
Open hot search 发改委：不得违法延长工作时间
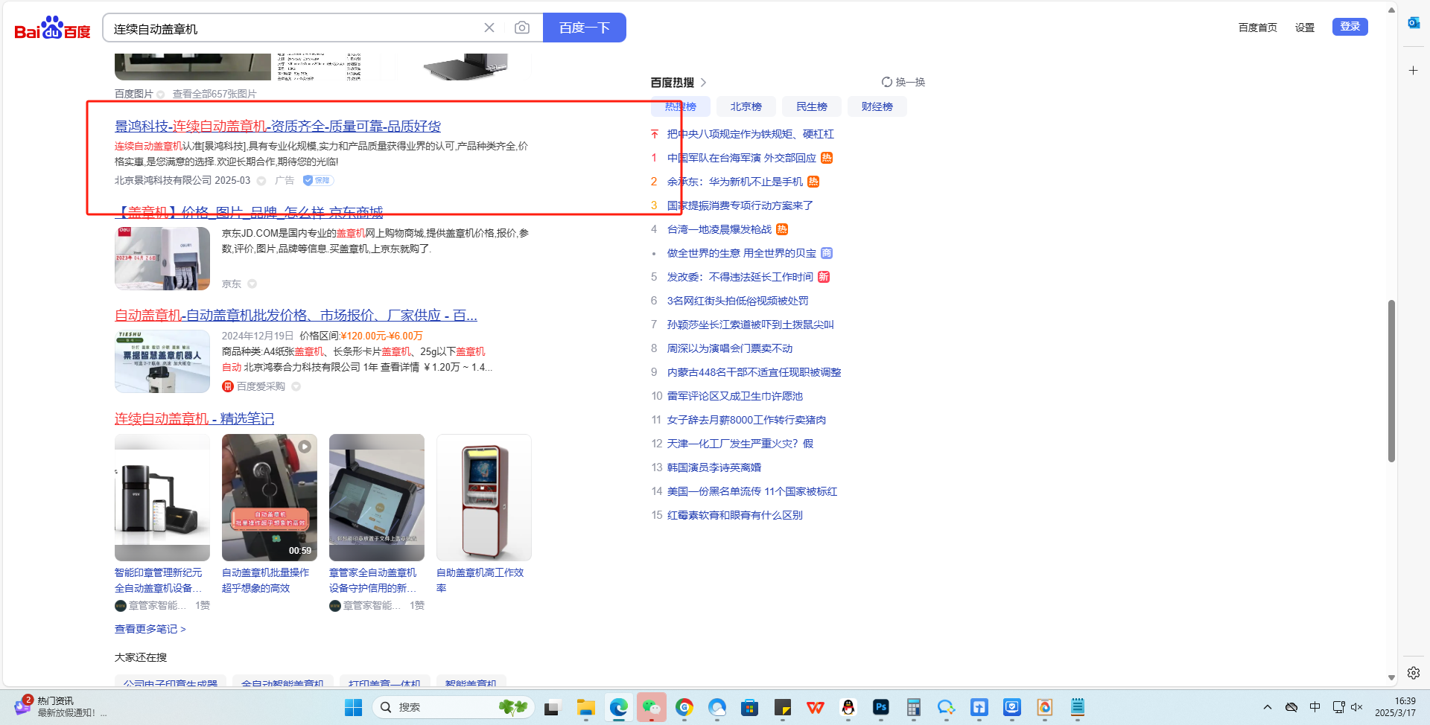740,277
